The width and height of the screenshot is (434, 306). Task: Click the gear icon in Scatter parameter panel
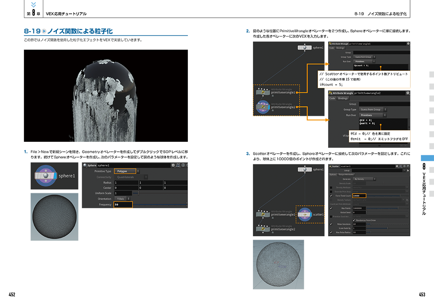397,166
